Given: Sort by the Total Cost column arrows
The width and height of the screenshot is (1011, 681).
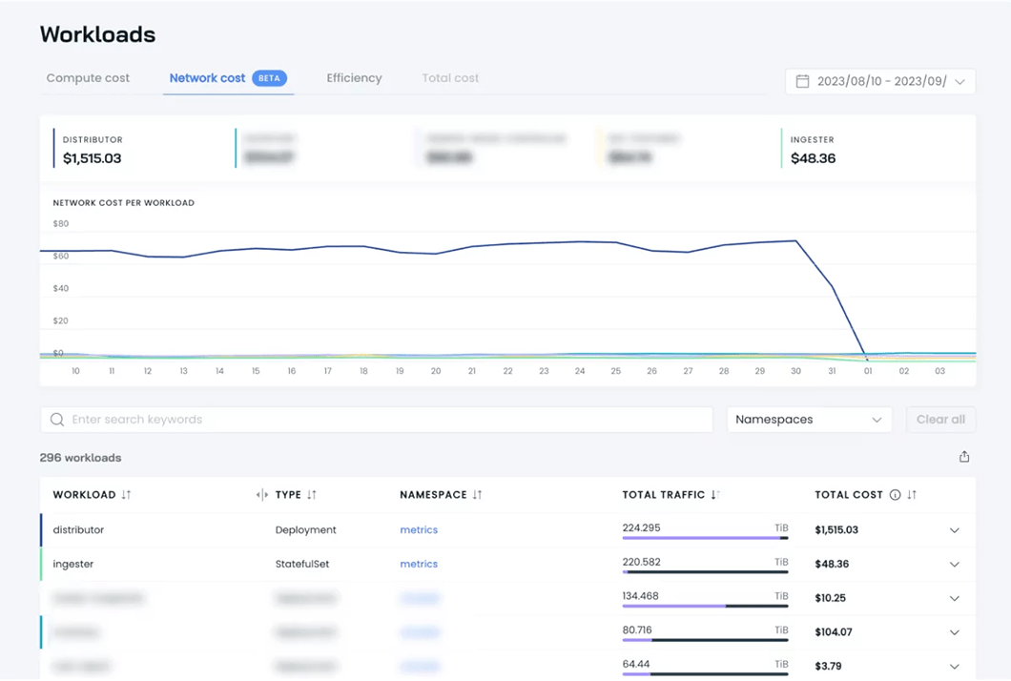Looking at the screenshot, I should pyautogui.click(x=912, y=495).
